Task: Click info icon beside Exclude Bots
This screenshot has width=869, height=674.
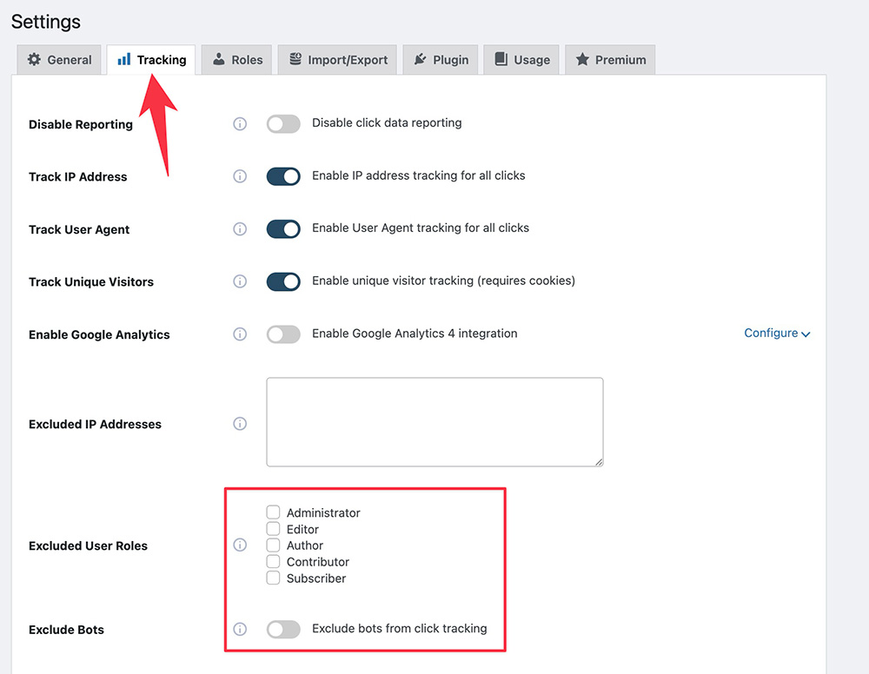Action: pos(240,629)
